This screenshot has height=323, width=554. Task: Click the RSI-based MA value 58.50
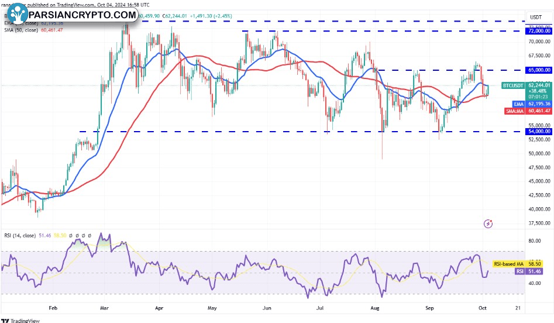tap(535, 264)
